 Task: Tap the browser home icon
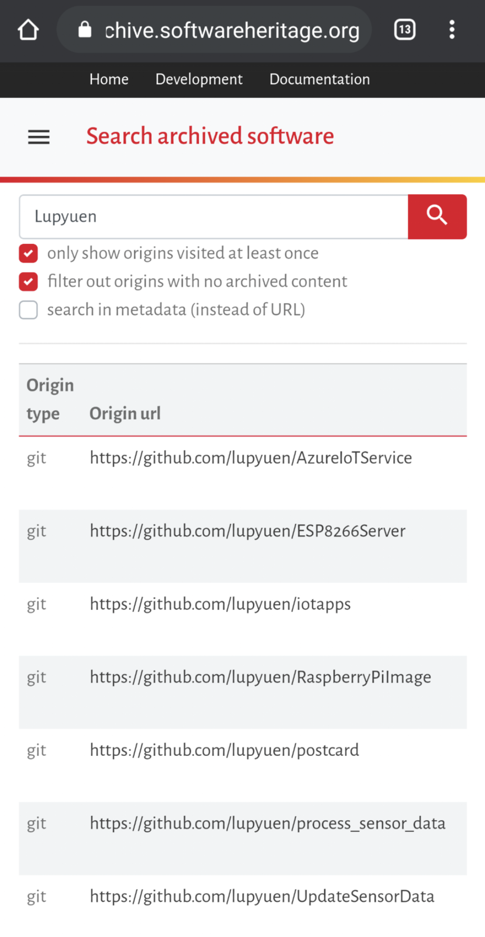pyautogui.click(x=28, y=30)
